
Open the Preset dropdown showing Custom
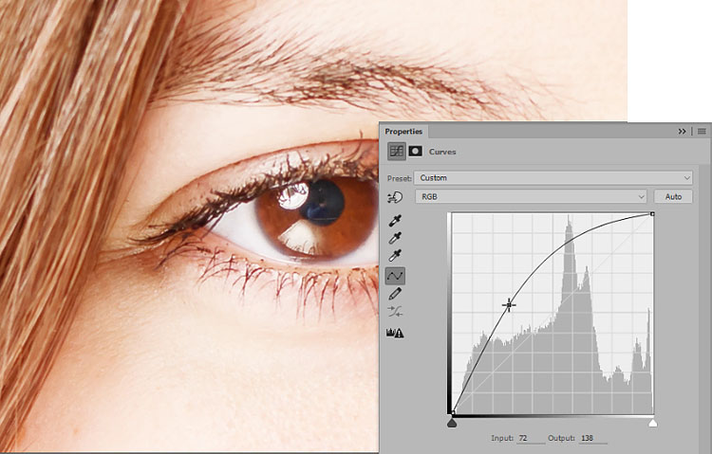point(553,178)
